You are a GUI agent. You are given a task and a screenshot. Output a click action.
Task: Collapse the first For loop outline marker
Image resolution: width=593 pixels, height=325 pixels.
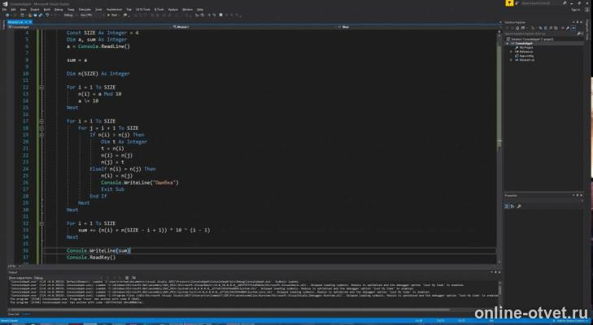click(41, 87)
